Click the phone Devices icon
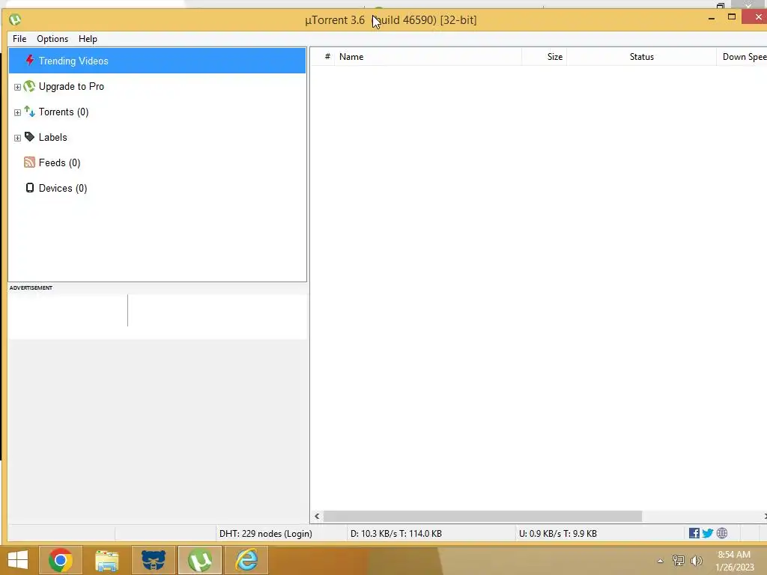Viewport: 767px width, 575px height. [x=30, y=188]
